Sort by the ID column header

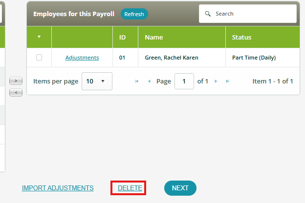pyautogui.click(x=123, y=37)
